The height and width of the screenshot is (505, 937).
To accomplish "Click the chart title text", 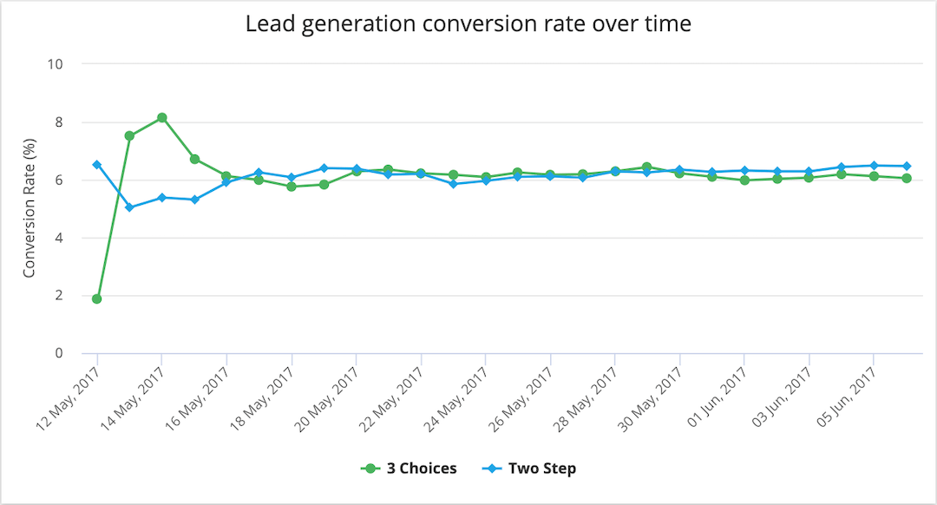I will 468,24.
